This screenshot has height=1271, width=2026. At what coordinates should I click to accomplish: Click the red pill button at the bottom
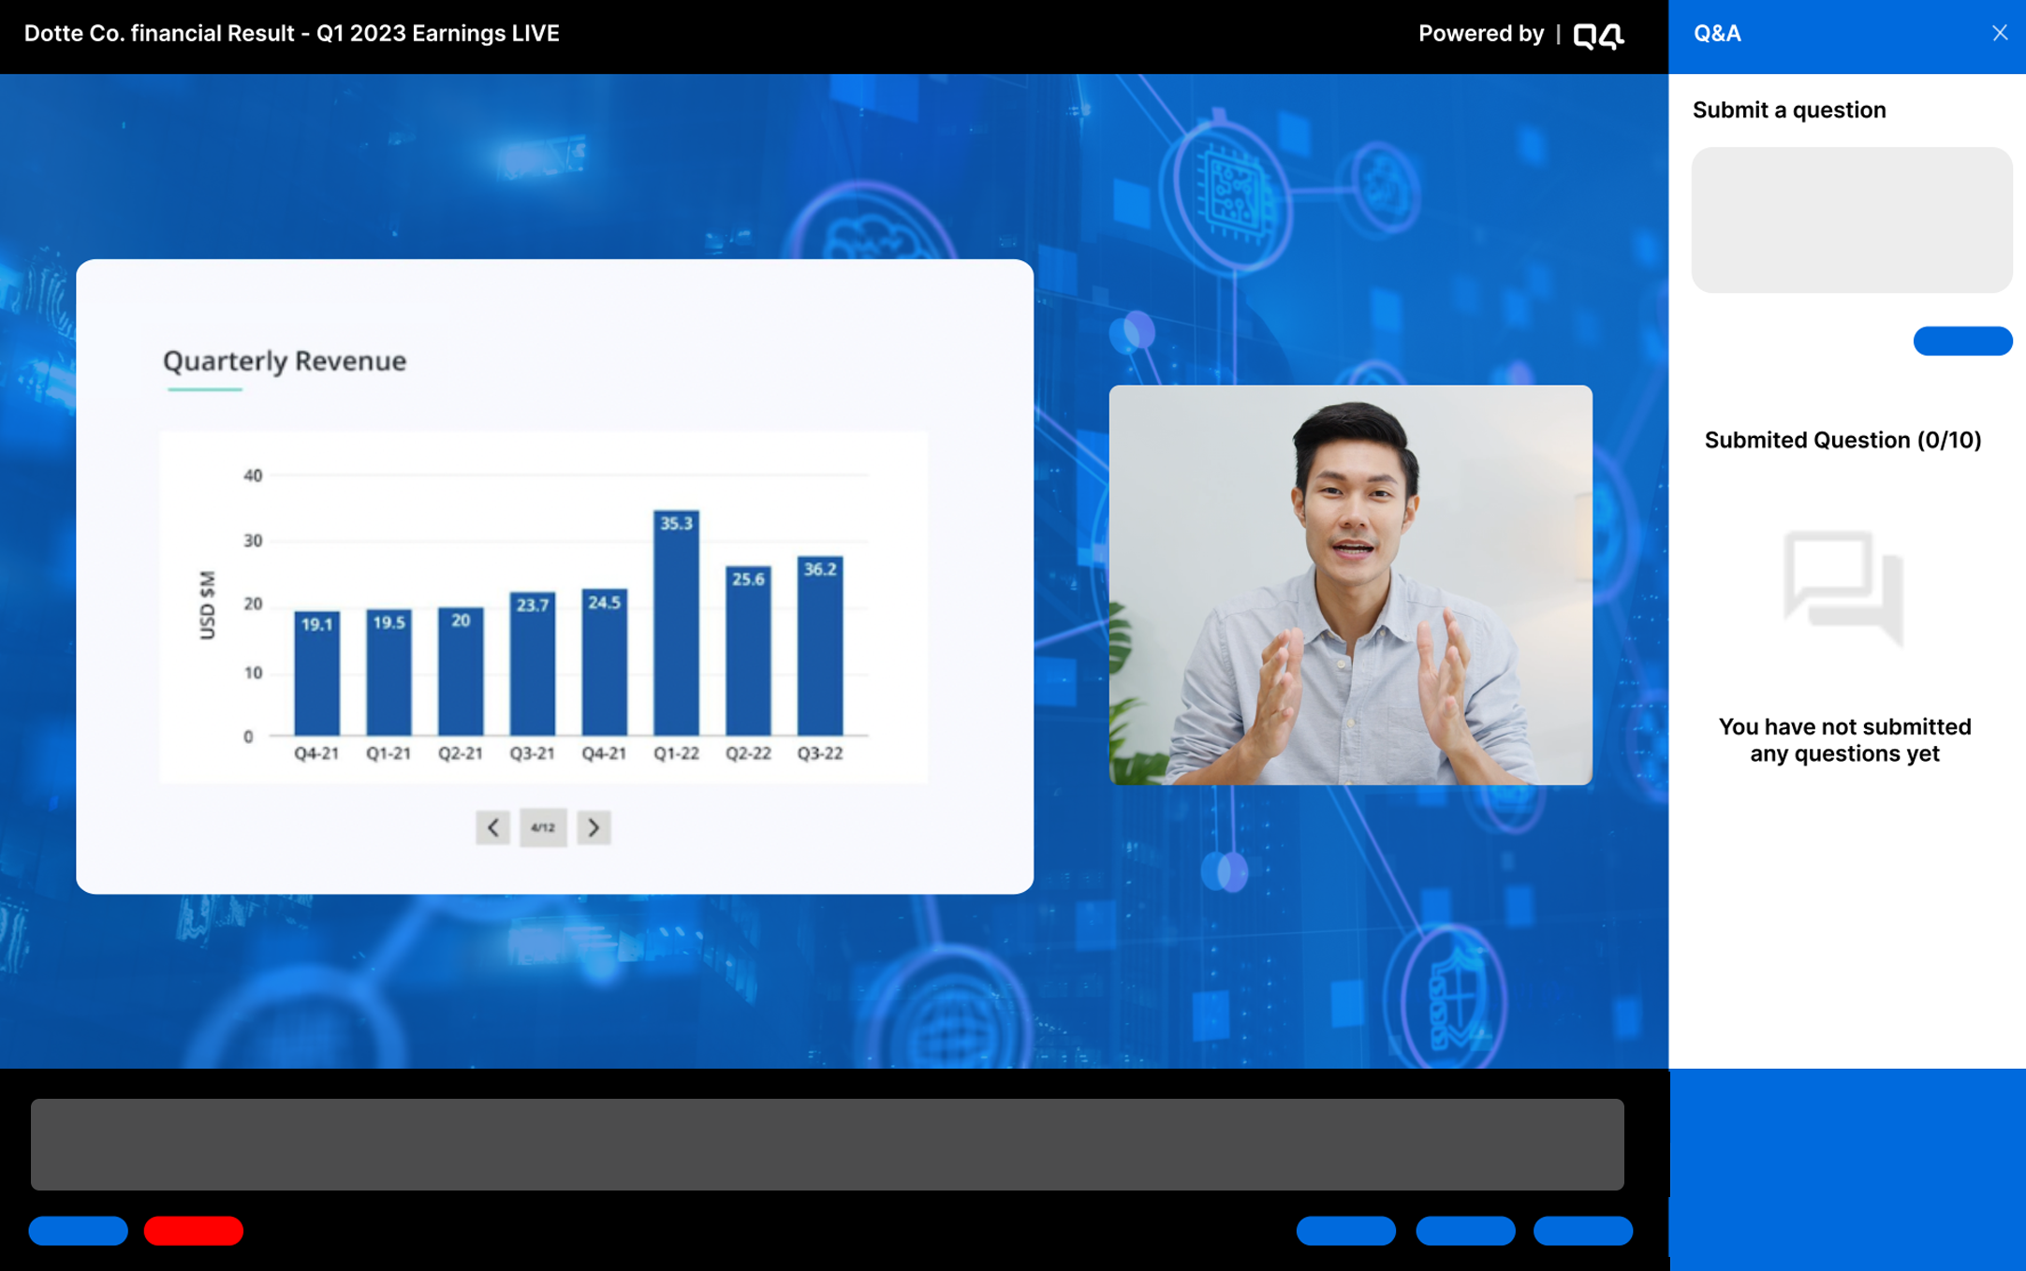194,1230
